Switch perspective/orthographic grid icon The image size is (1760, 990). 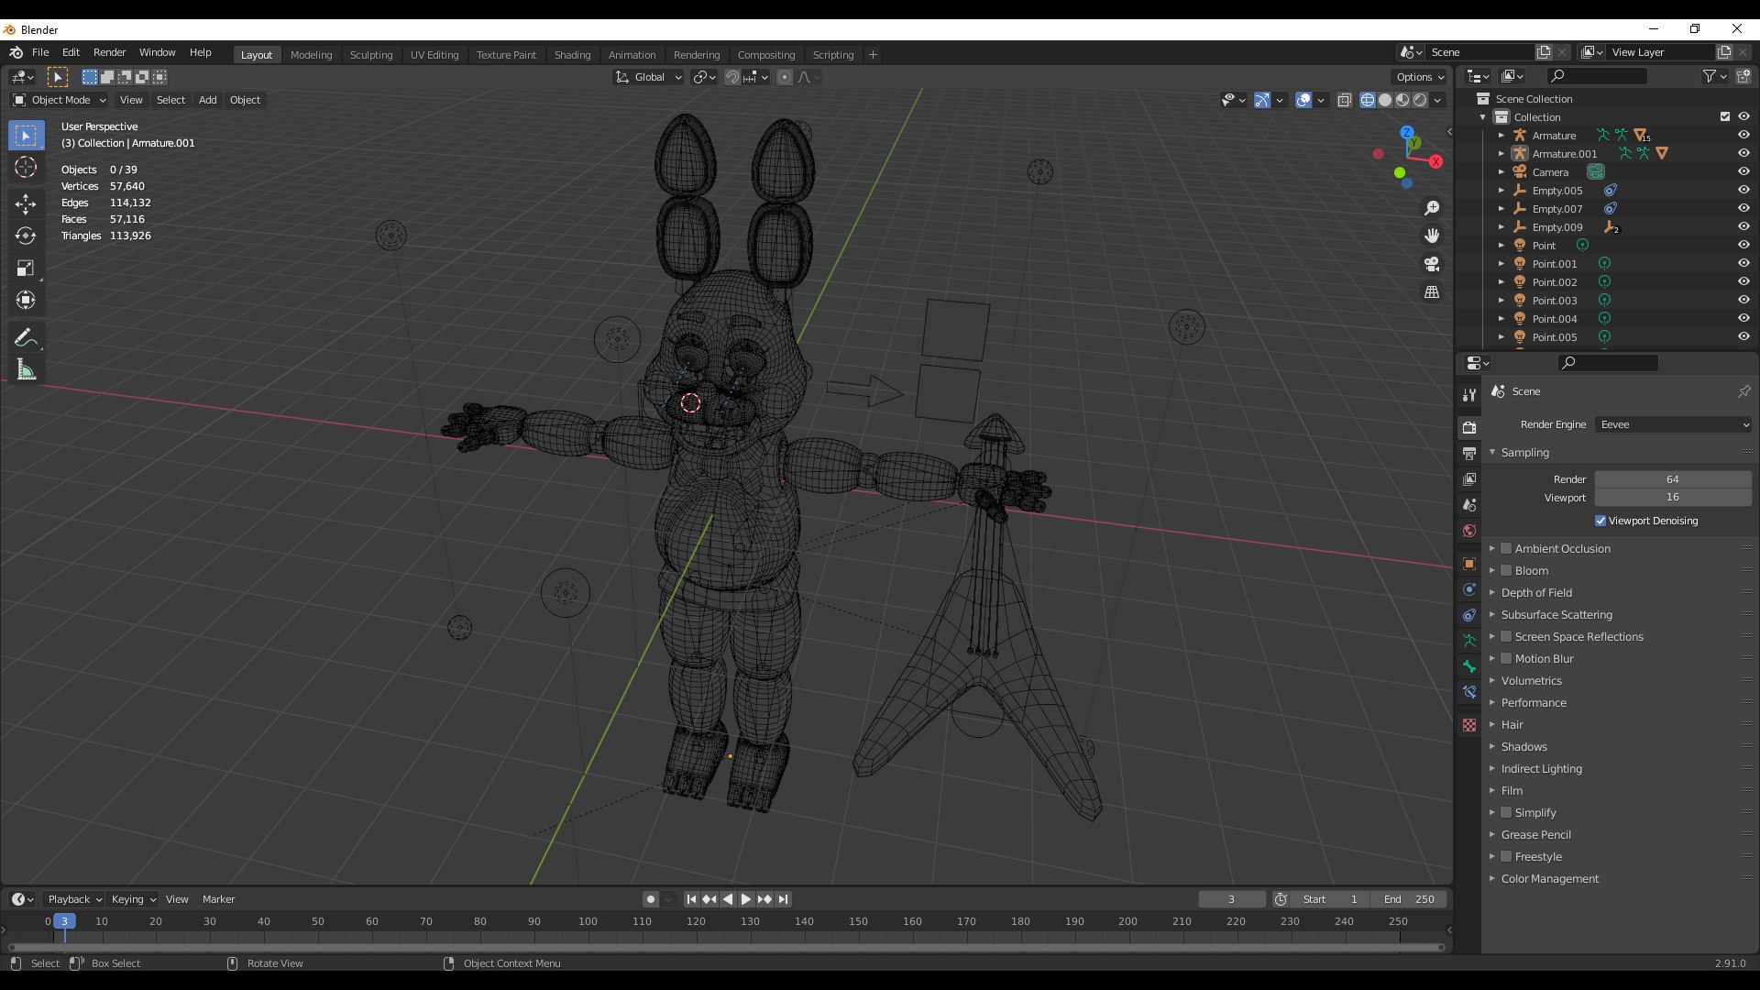click(1432, 292)
